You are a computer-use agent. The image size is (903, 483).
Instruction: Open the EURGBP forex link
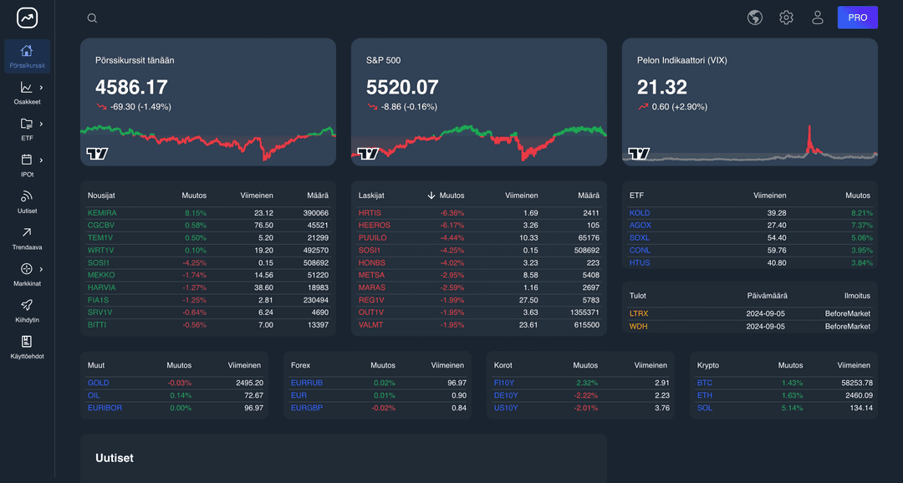[x=306, y=408]
